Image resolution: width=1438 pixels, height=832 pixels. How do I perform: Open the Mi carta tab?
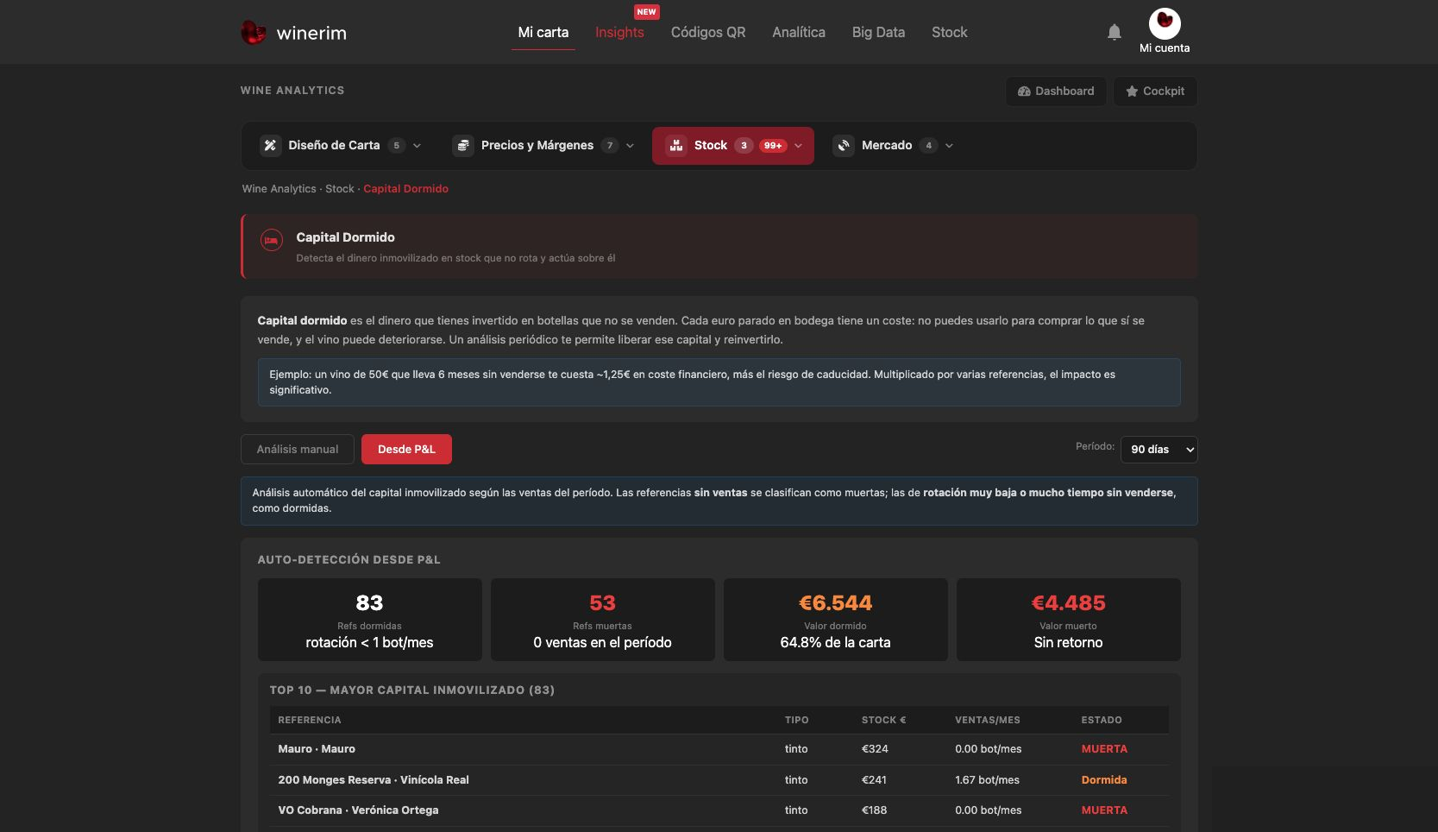click(543, 33)
